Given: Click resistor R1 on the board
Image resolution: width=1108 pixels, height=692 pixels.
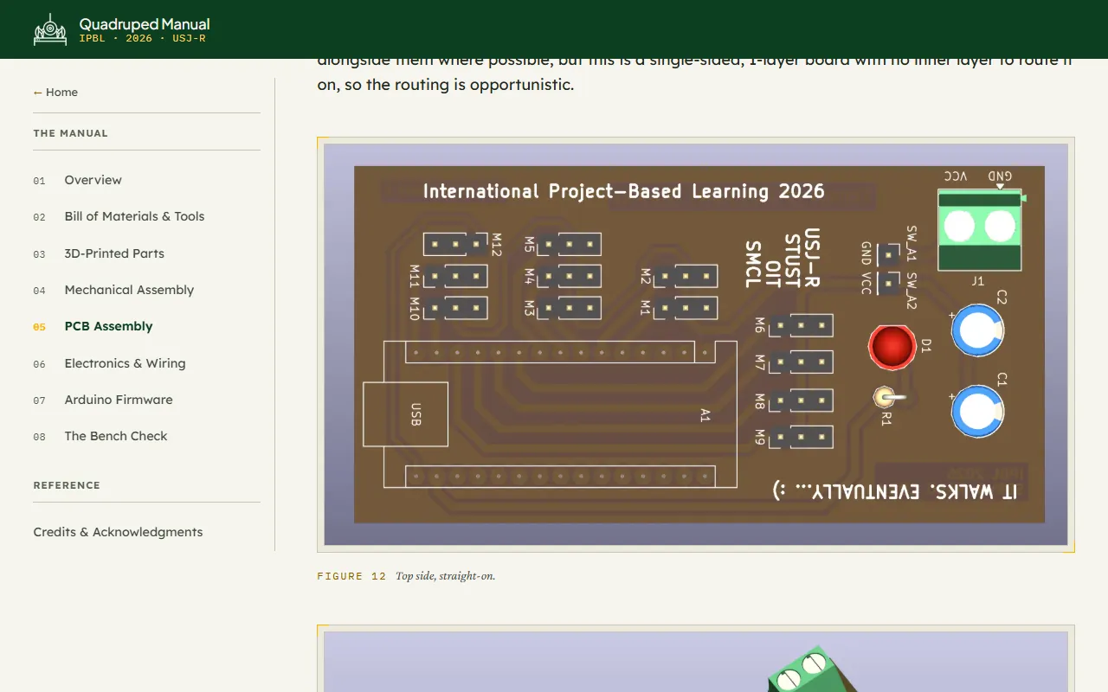Looking at the screenshot, I should [x=888, y=398].
